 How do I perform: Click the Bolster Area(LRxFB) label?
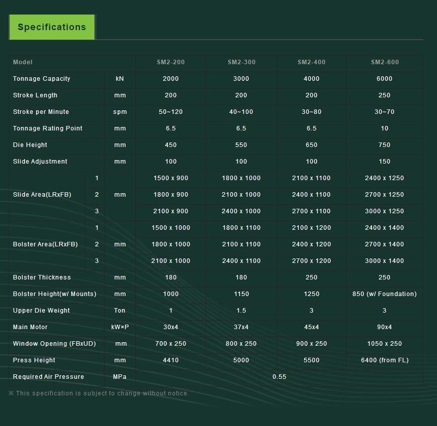pos(45,244)
